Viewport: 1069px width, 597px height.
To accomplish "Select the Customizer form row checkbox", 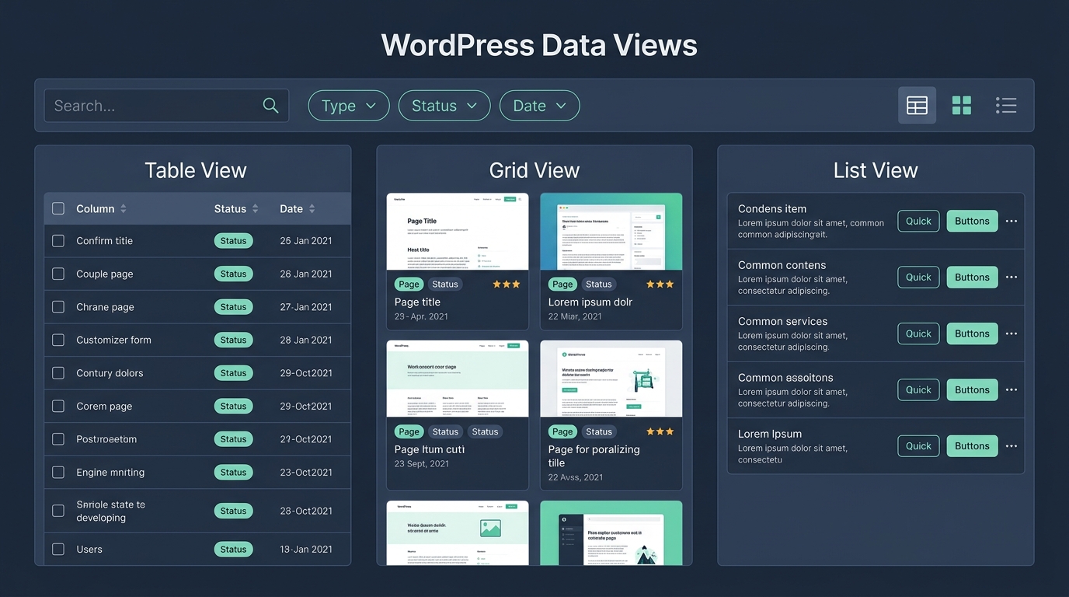I will 58,340.
